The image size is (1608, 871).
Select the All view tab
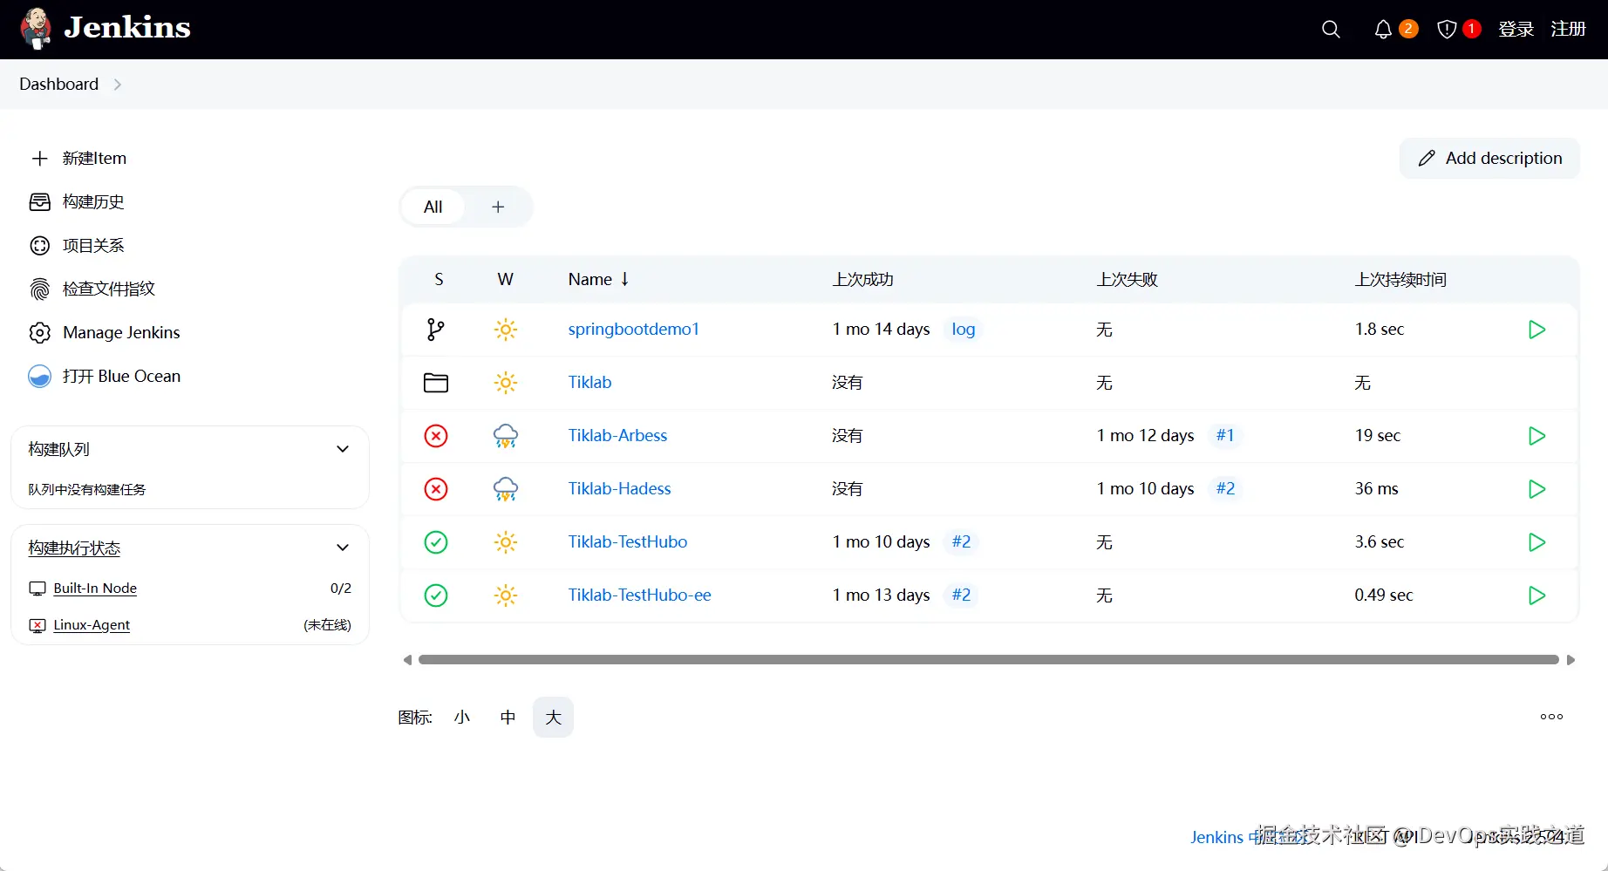[433, 207]
